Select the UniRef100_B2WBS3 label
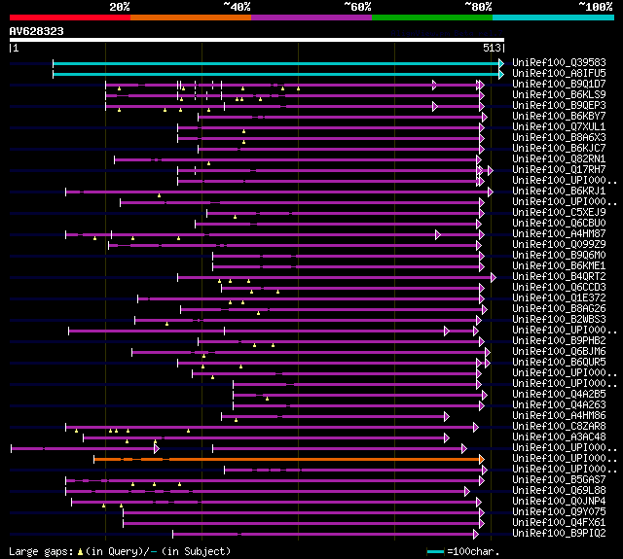The width and height of the screenshot is (623, 559). click(559, 320)
